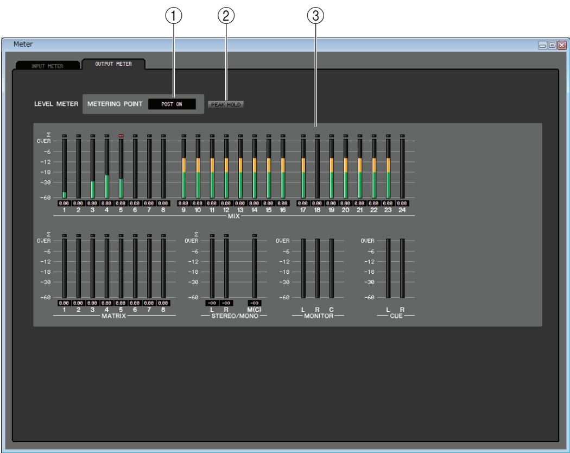Toggle the PEAK HOLD button
Screen dimensions: 570x453
[226, 104]
